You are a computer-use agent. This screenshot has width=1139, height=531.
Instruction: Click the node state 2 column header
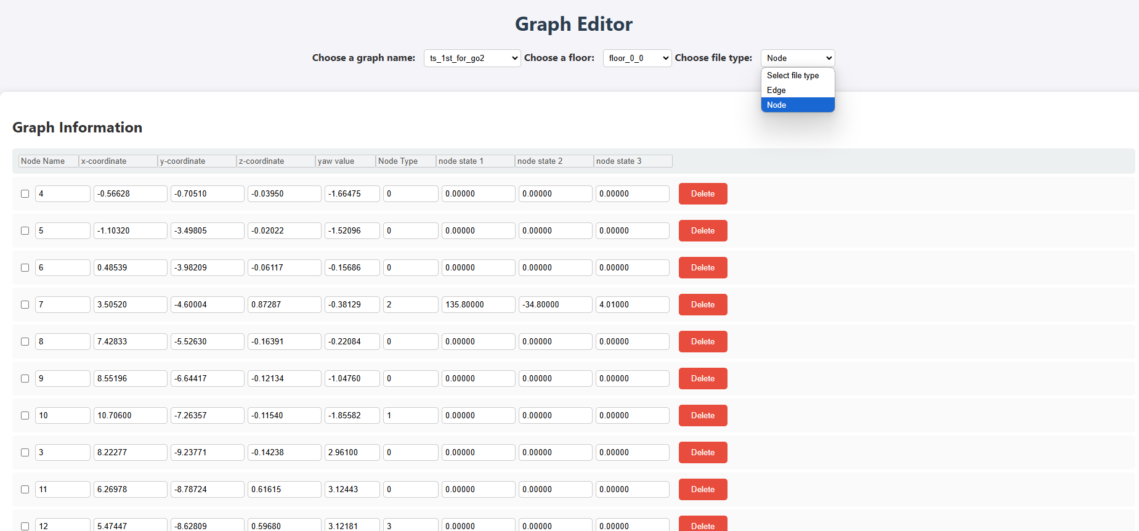554,161
